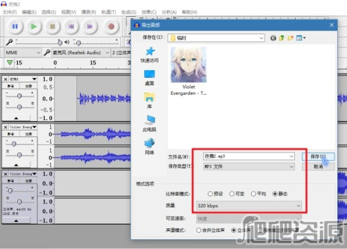347x249 pixels.
Task: Click the 夜精2 track gain slider
Action: [x=20, y=96]
